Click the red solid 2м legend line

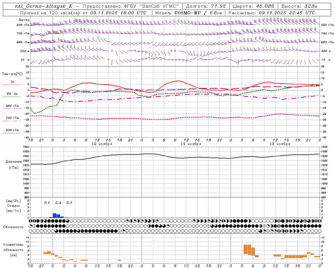(12, 85)
